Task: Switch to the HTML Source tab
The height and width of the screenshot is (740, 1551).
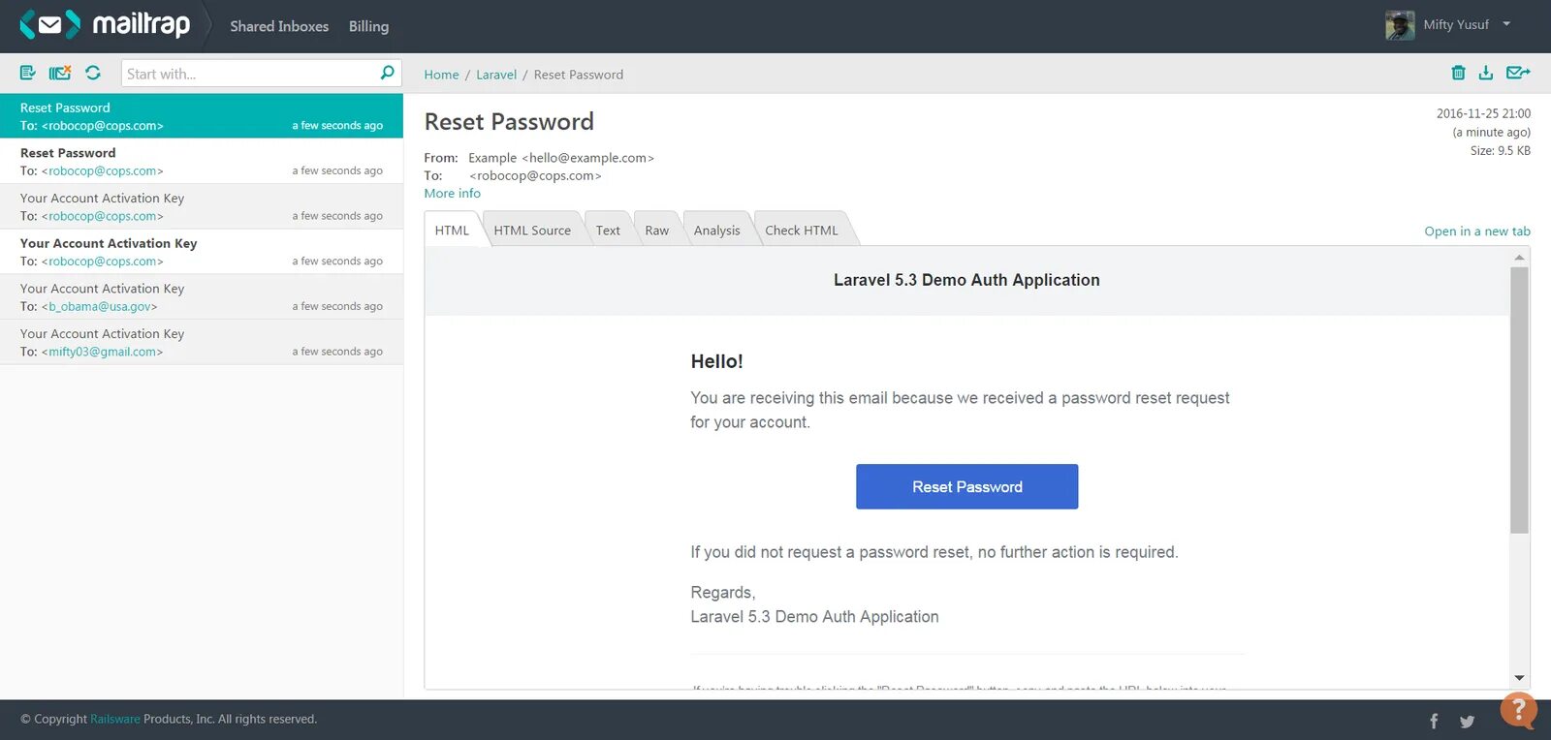Action: tap(532, 231)
